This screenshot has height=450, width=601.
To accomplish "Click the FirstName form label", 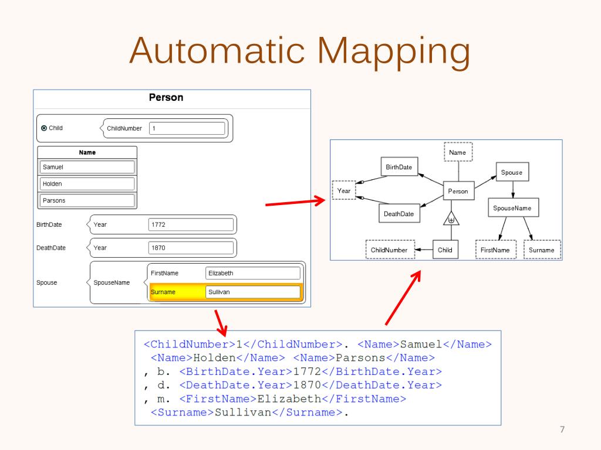I will click(164, 273).
